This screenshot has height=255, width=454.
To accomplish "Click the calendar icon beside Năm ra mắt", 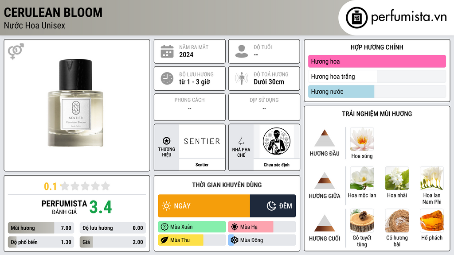I will click(x=167, y=51).
